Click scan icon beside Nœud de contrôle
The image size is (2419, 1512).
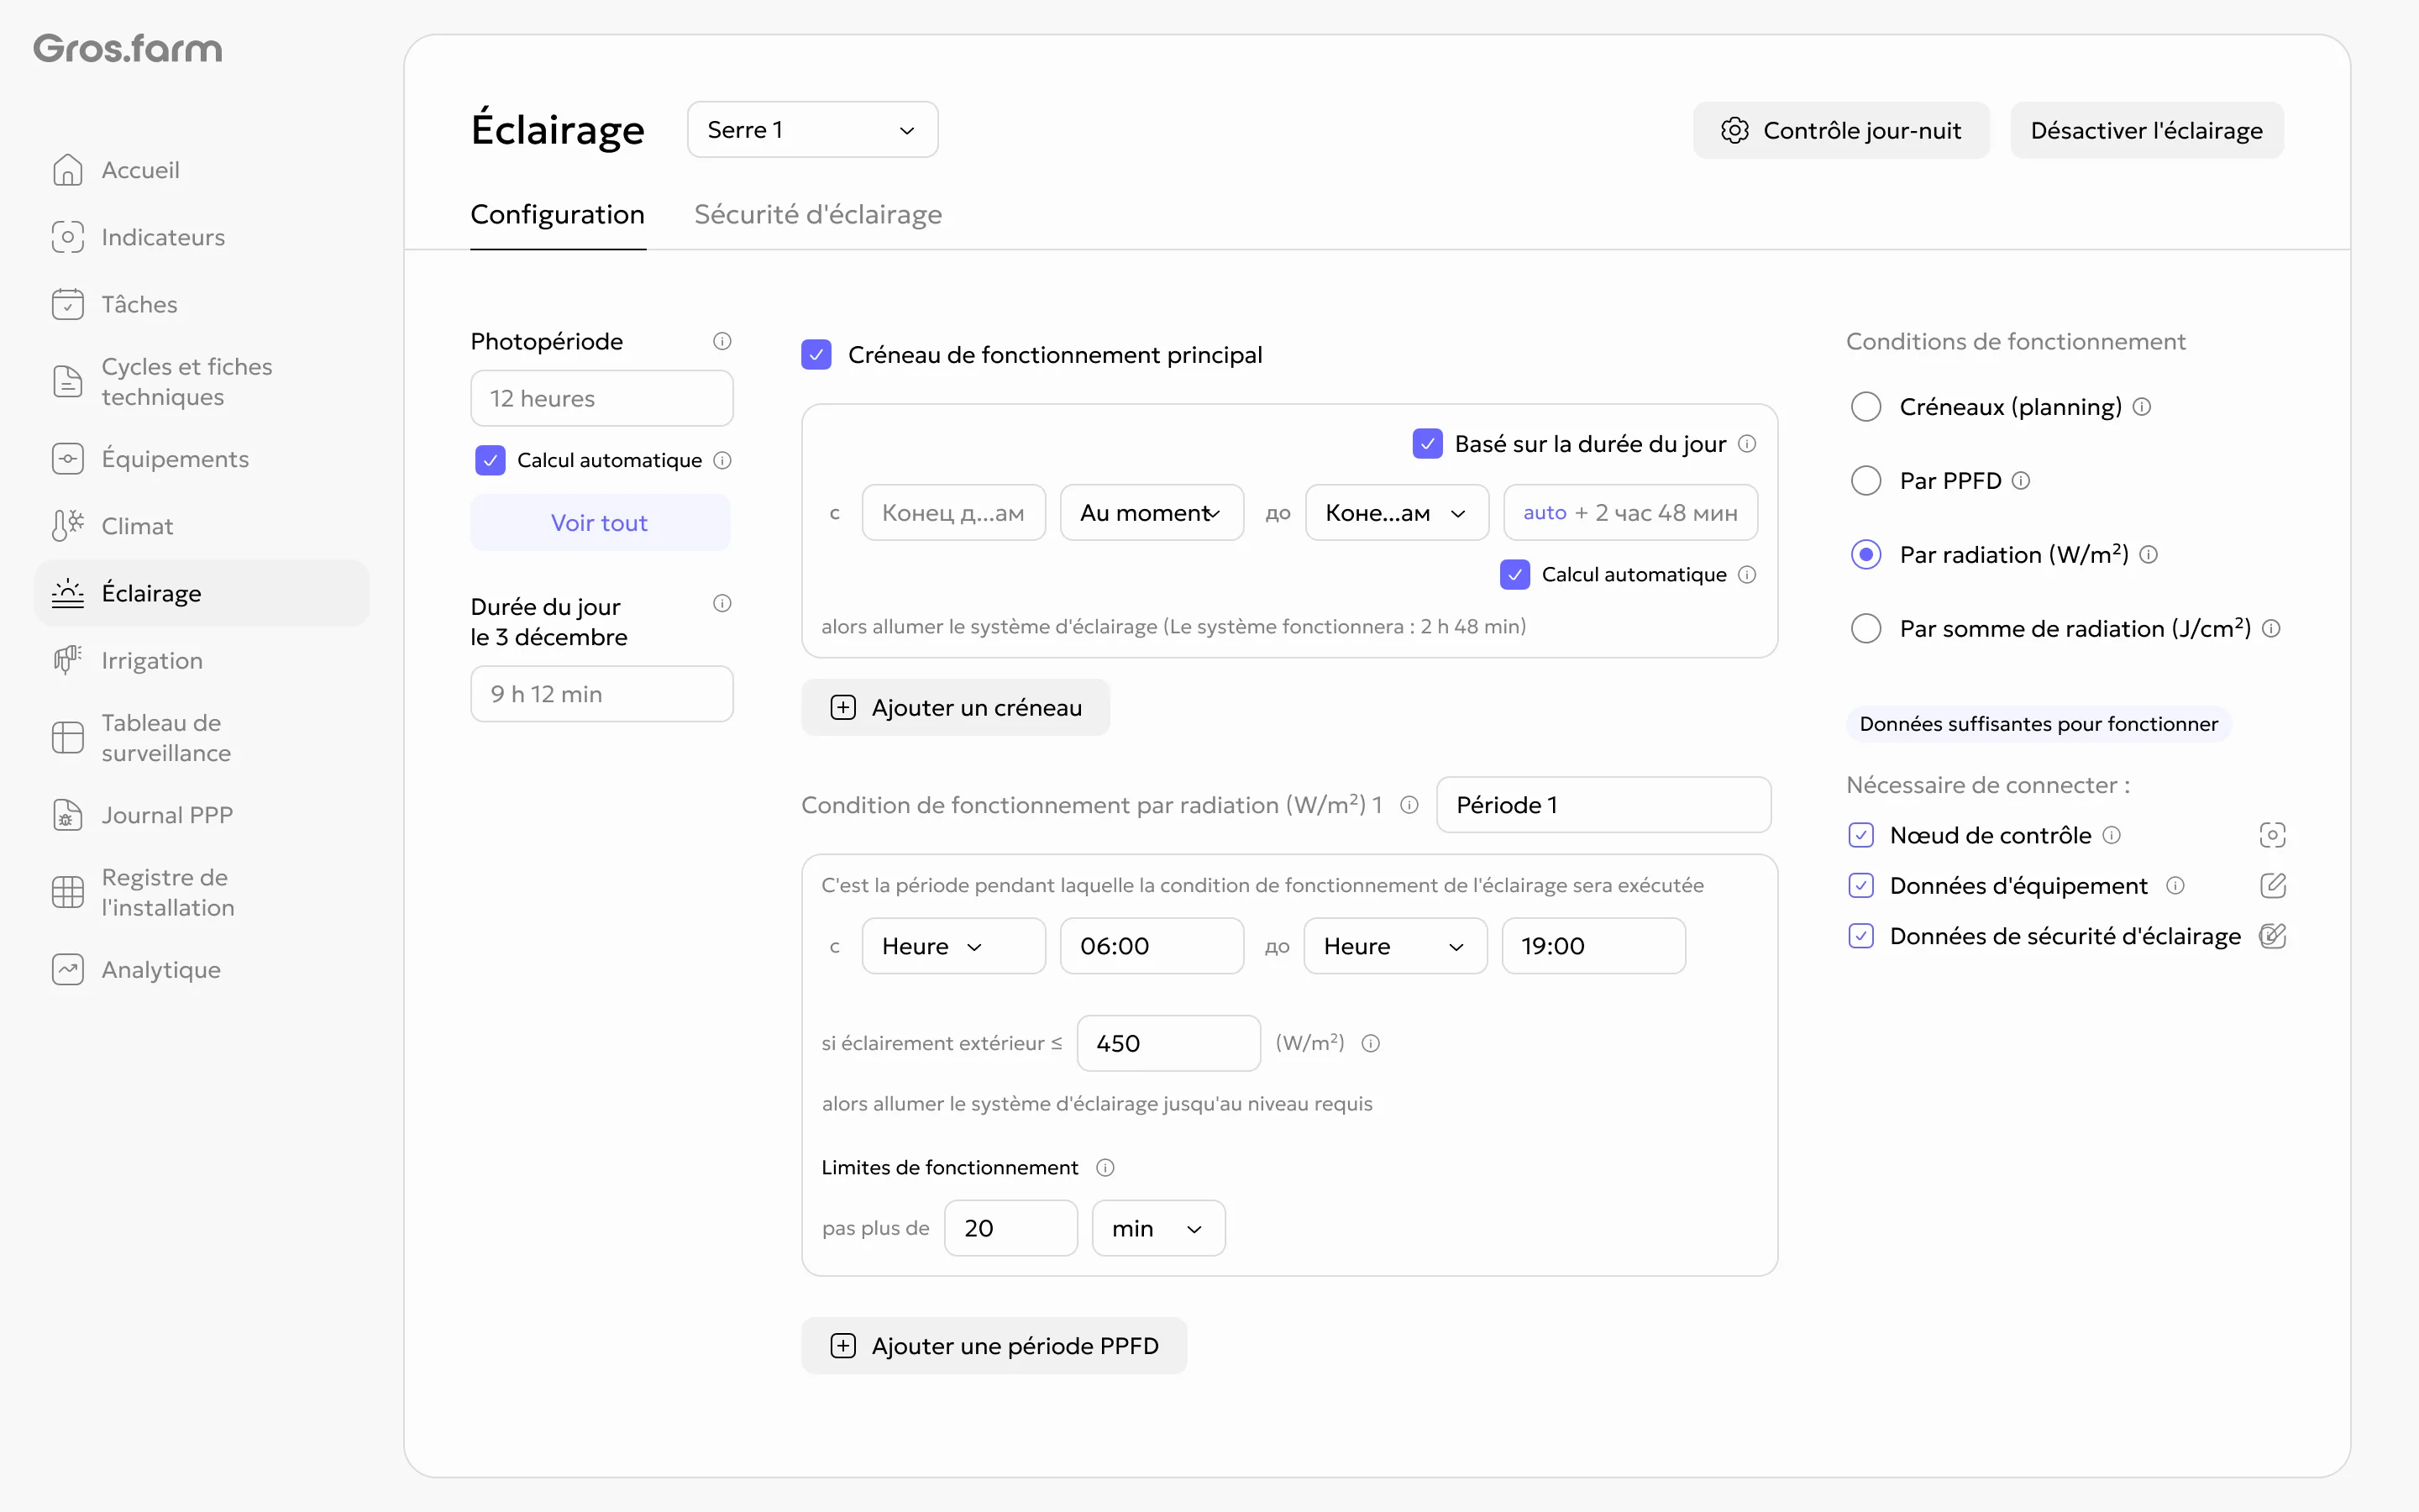(x=2272, y=835)
